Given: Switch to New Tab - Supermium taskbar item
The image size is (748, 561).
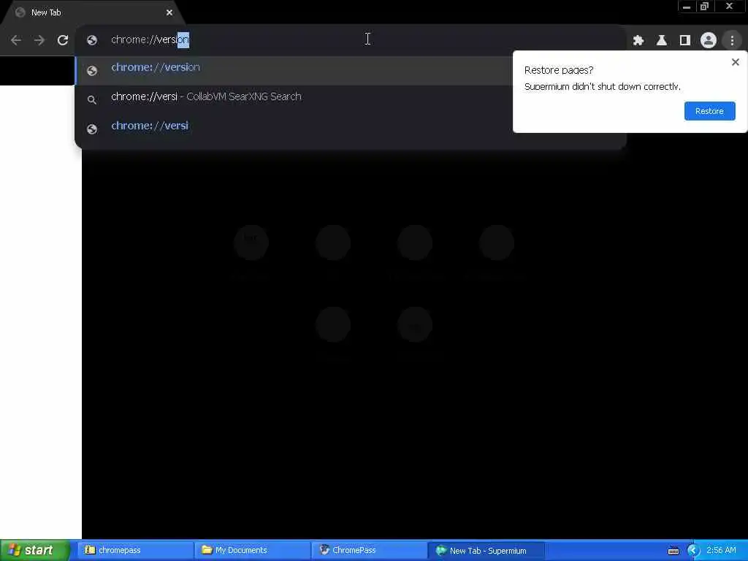Looking at the screenshot, I should coord(487,551).
